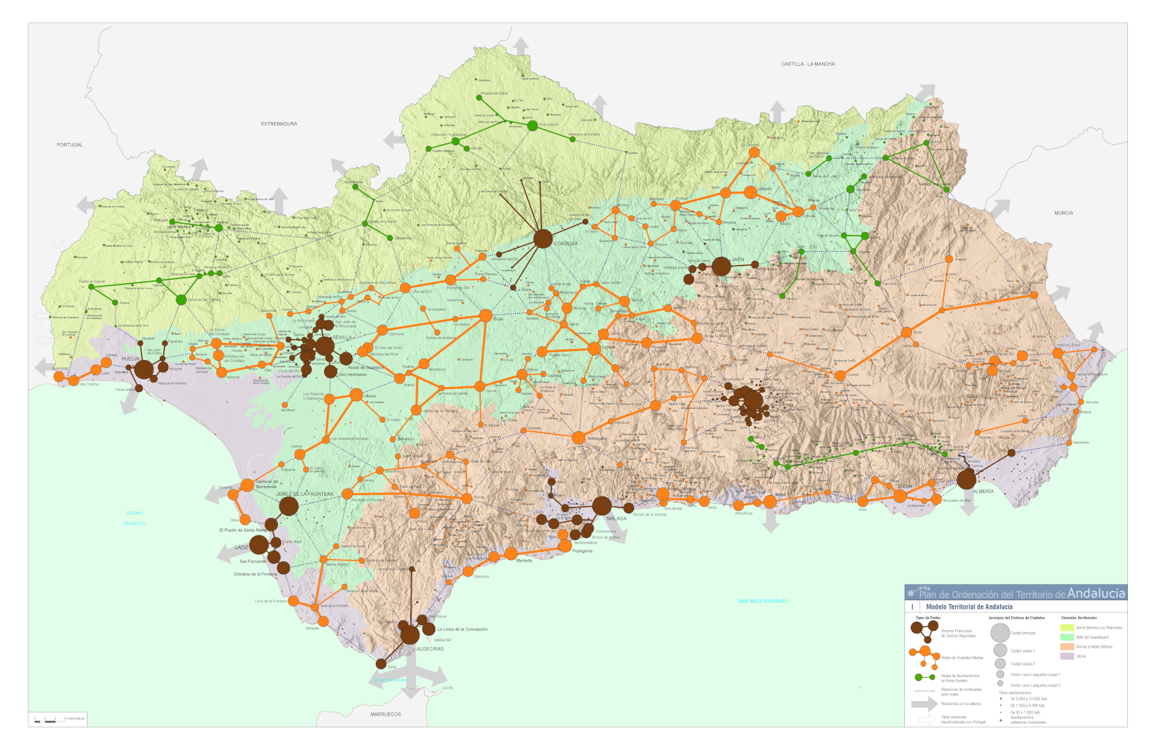Click the Dominios Territoriales legend heading
The height and width of the screenshot is (743, 1156).
[x=1079, y=617]
